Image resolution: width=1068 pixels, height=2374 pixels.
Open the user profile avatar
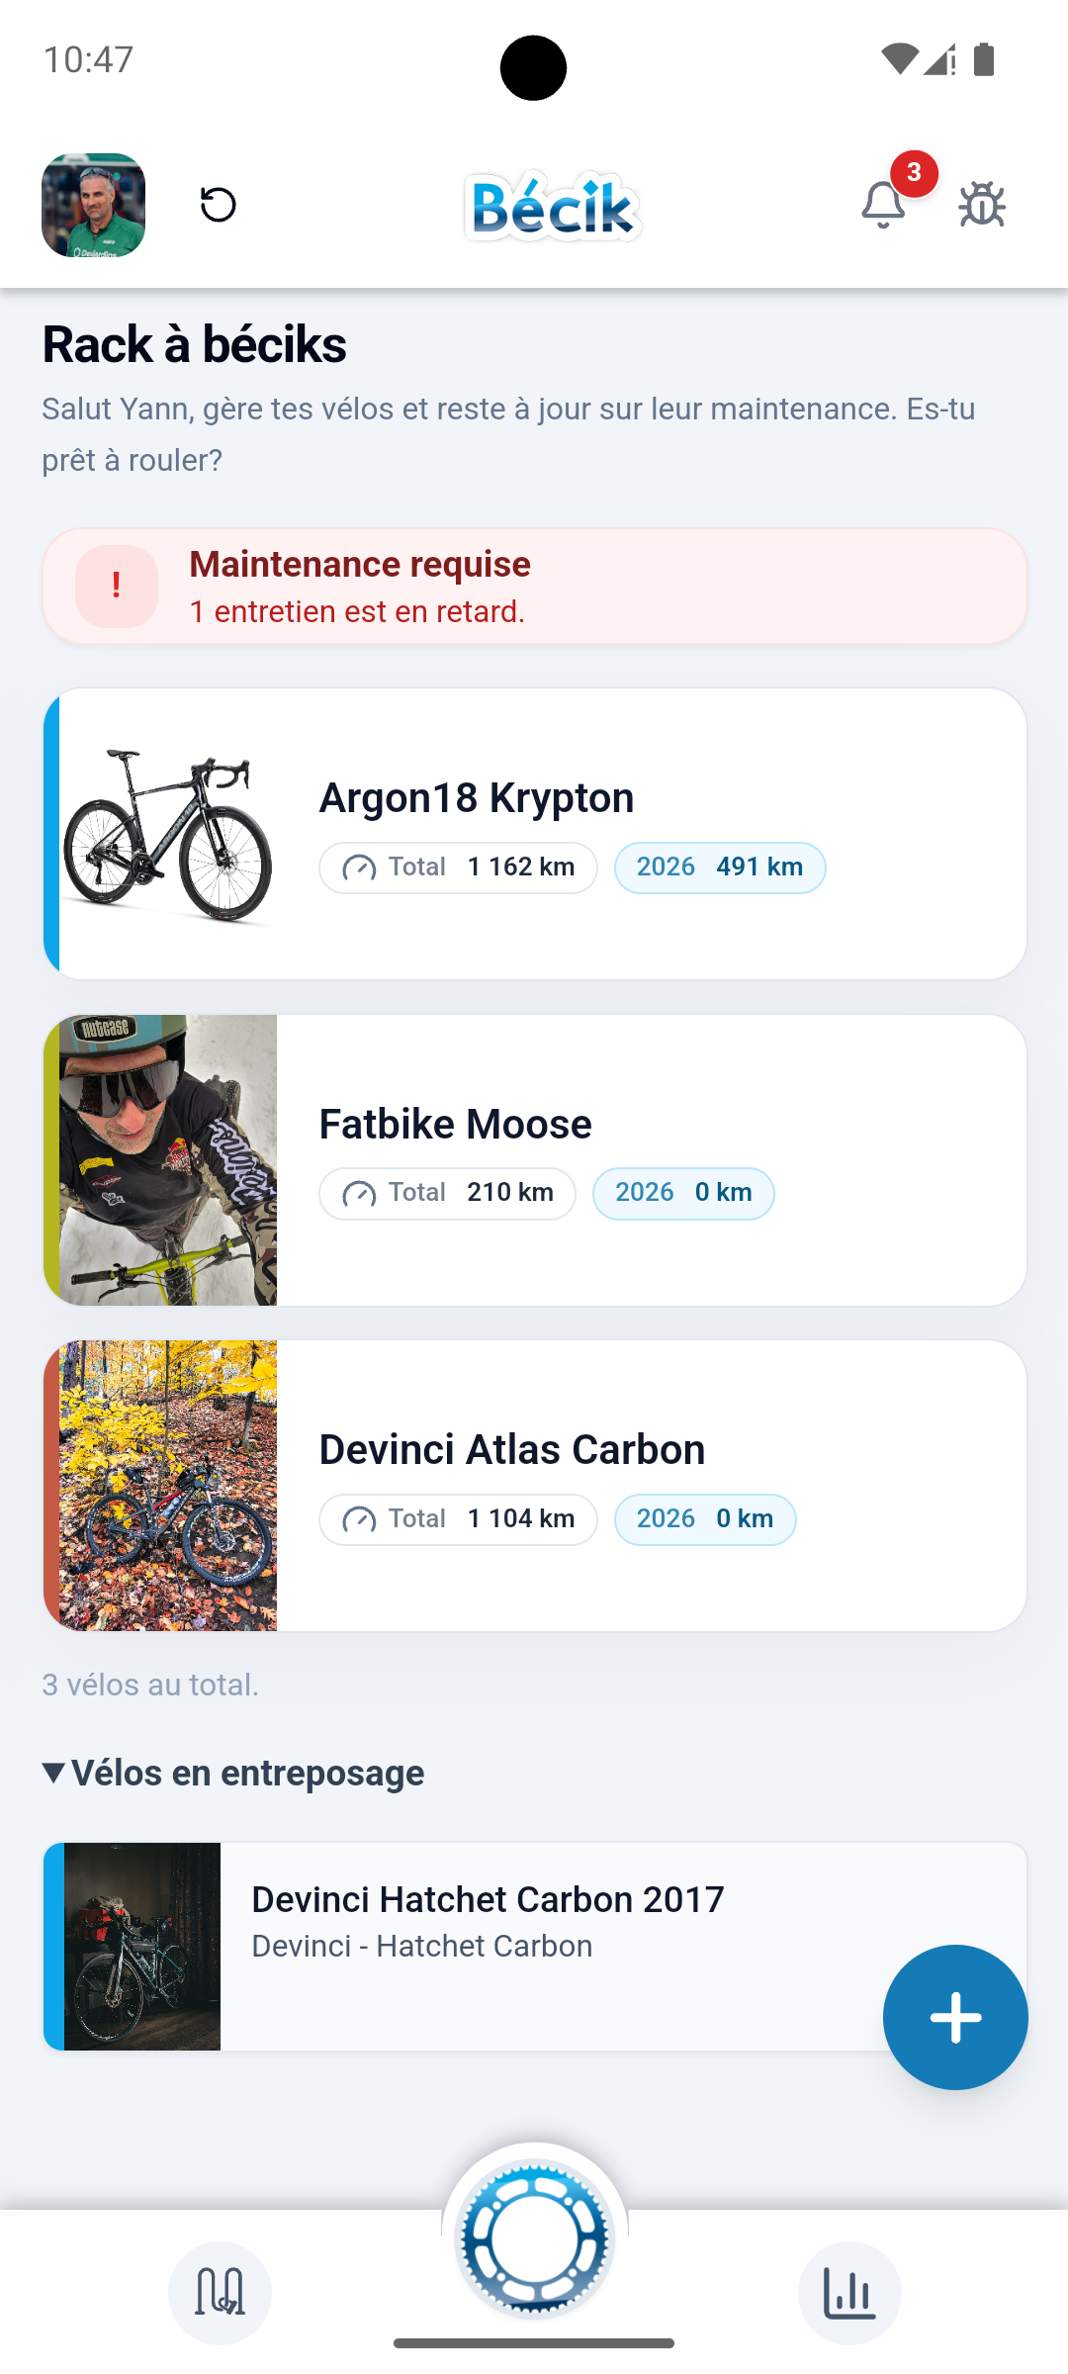point(94,205)
